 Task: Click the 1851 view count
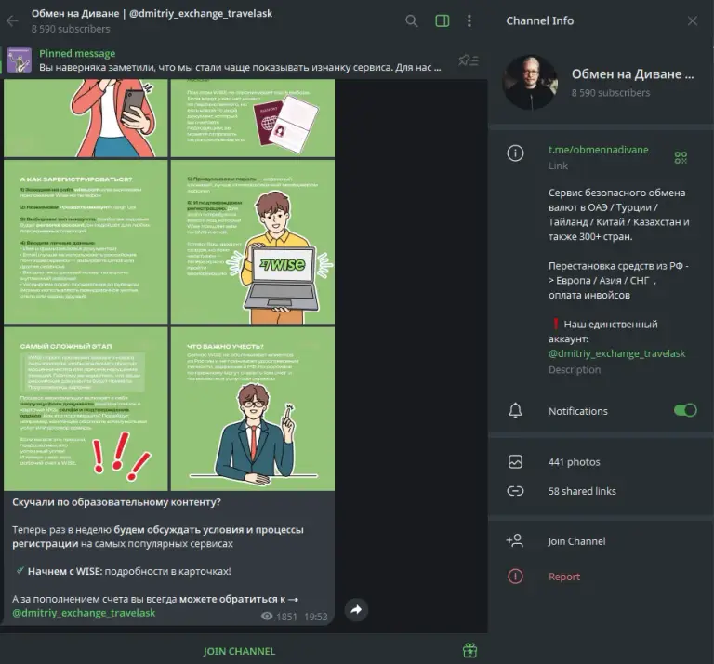[x=286, y=617]
